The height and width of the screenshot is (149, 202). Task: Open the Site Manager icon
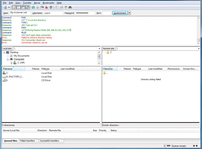tap(5, 7)
